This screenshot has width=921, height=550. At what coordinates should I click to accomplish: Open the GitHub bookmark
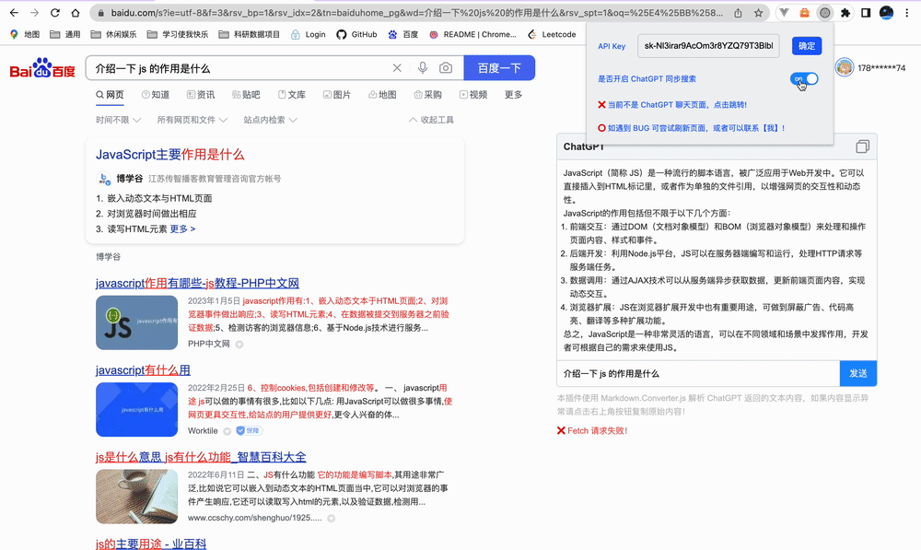tap(356, 35)
